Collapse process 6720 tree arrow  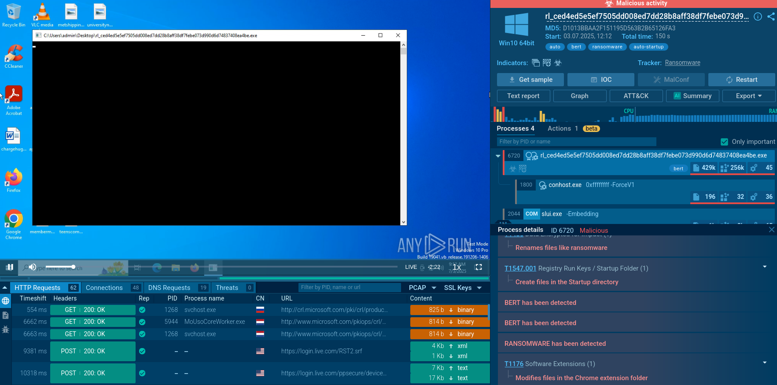click(x=498, y=156)
